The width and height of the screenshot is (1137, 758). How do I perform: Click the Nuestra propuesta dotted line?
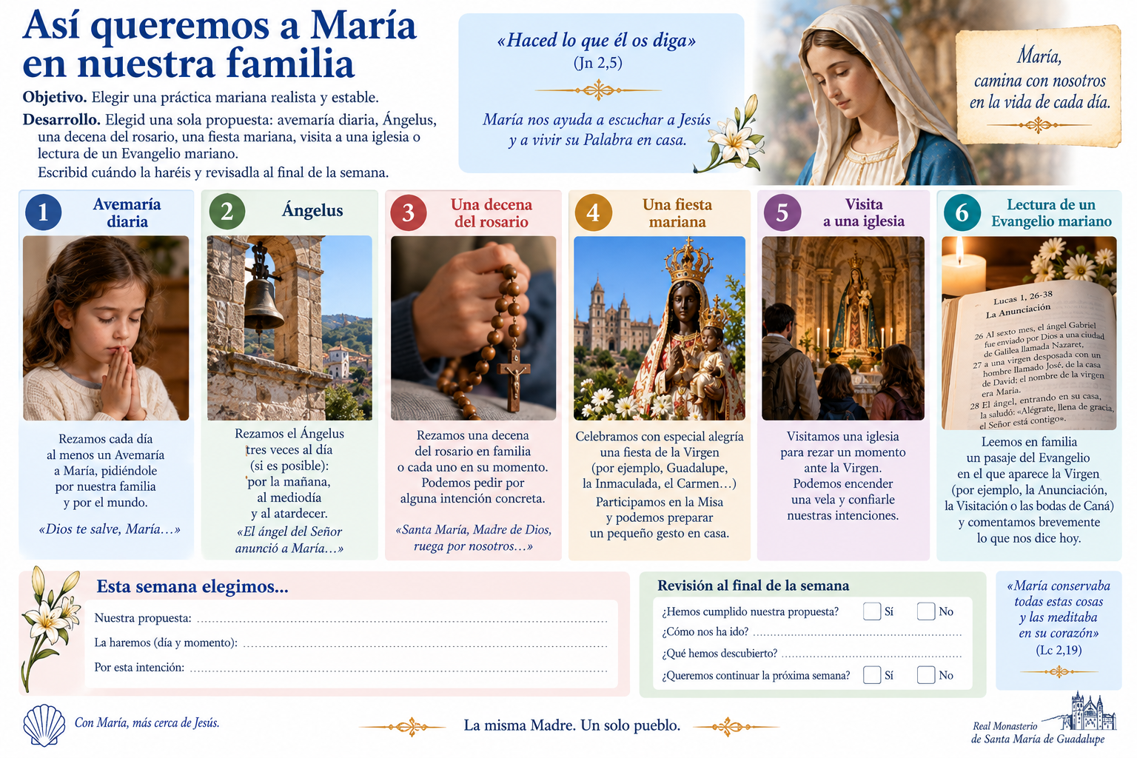tap(402, 620)
